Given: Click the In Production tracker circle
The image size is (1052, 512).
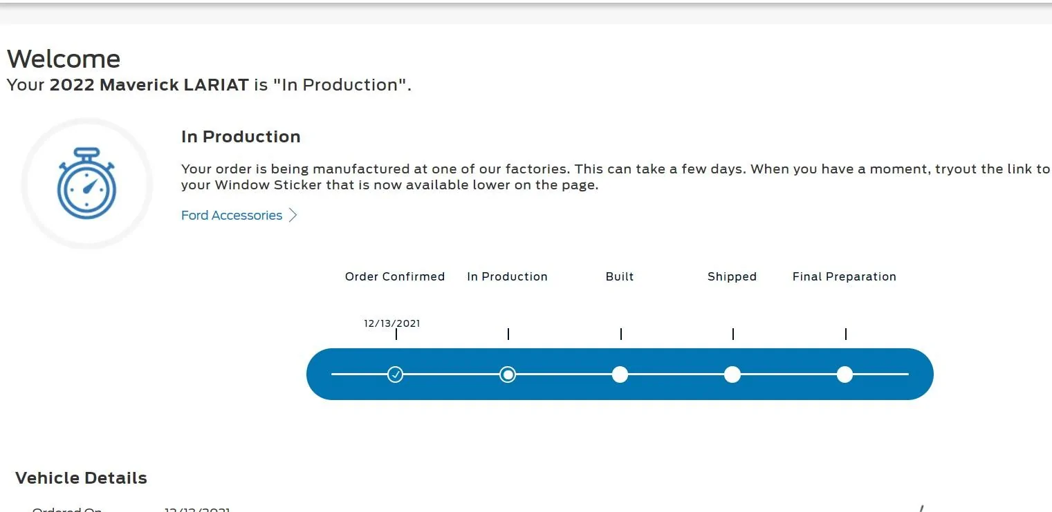Looking at the screenshot, I should [508, 374].
